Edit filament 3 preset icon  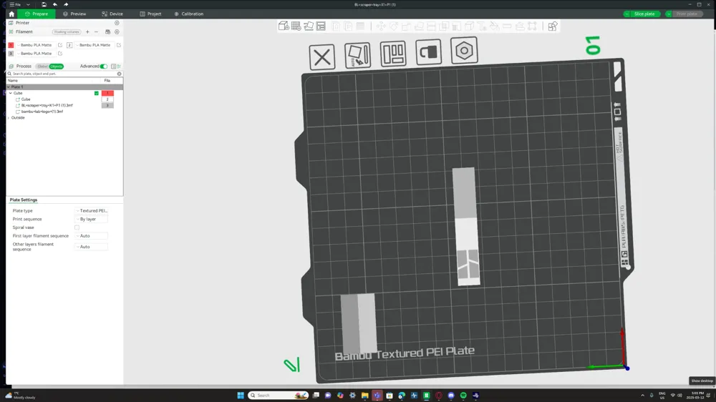(x=60, y=54)
